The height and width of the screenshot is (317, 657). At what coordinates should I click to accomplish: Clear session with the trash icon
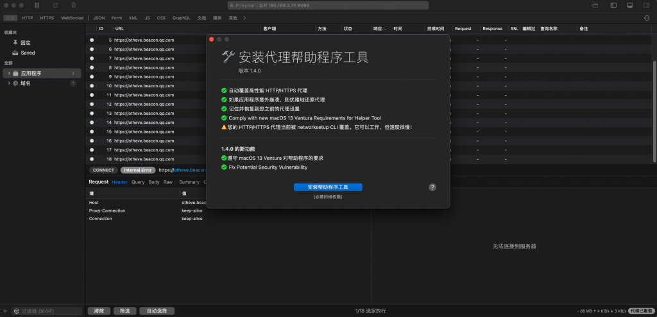pyautogui.click(x=74, y=5)
